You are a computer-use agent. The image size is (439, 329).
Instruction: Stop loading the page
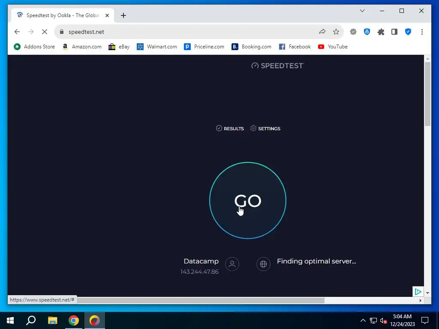pos(45,32)
